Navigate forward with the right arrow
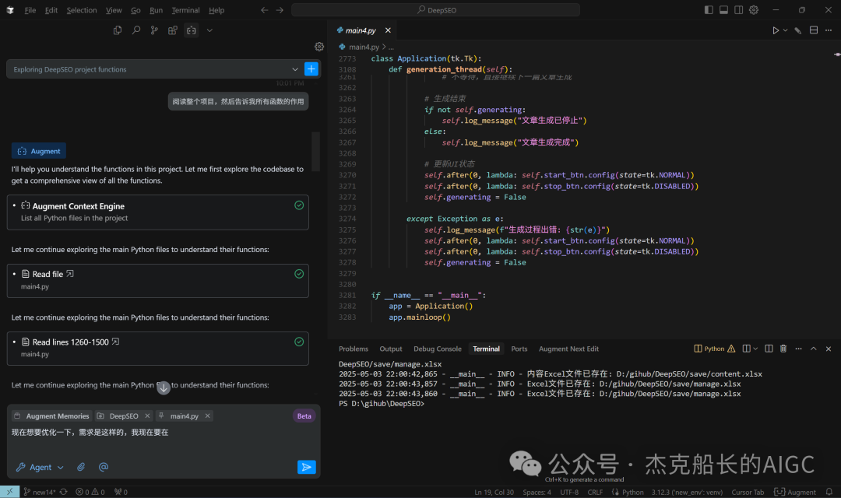The height and width of the screenshot is (498, 841). click(280, 10)
